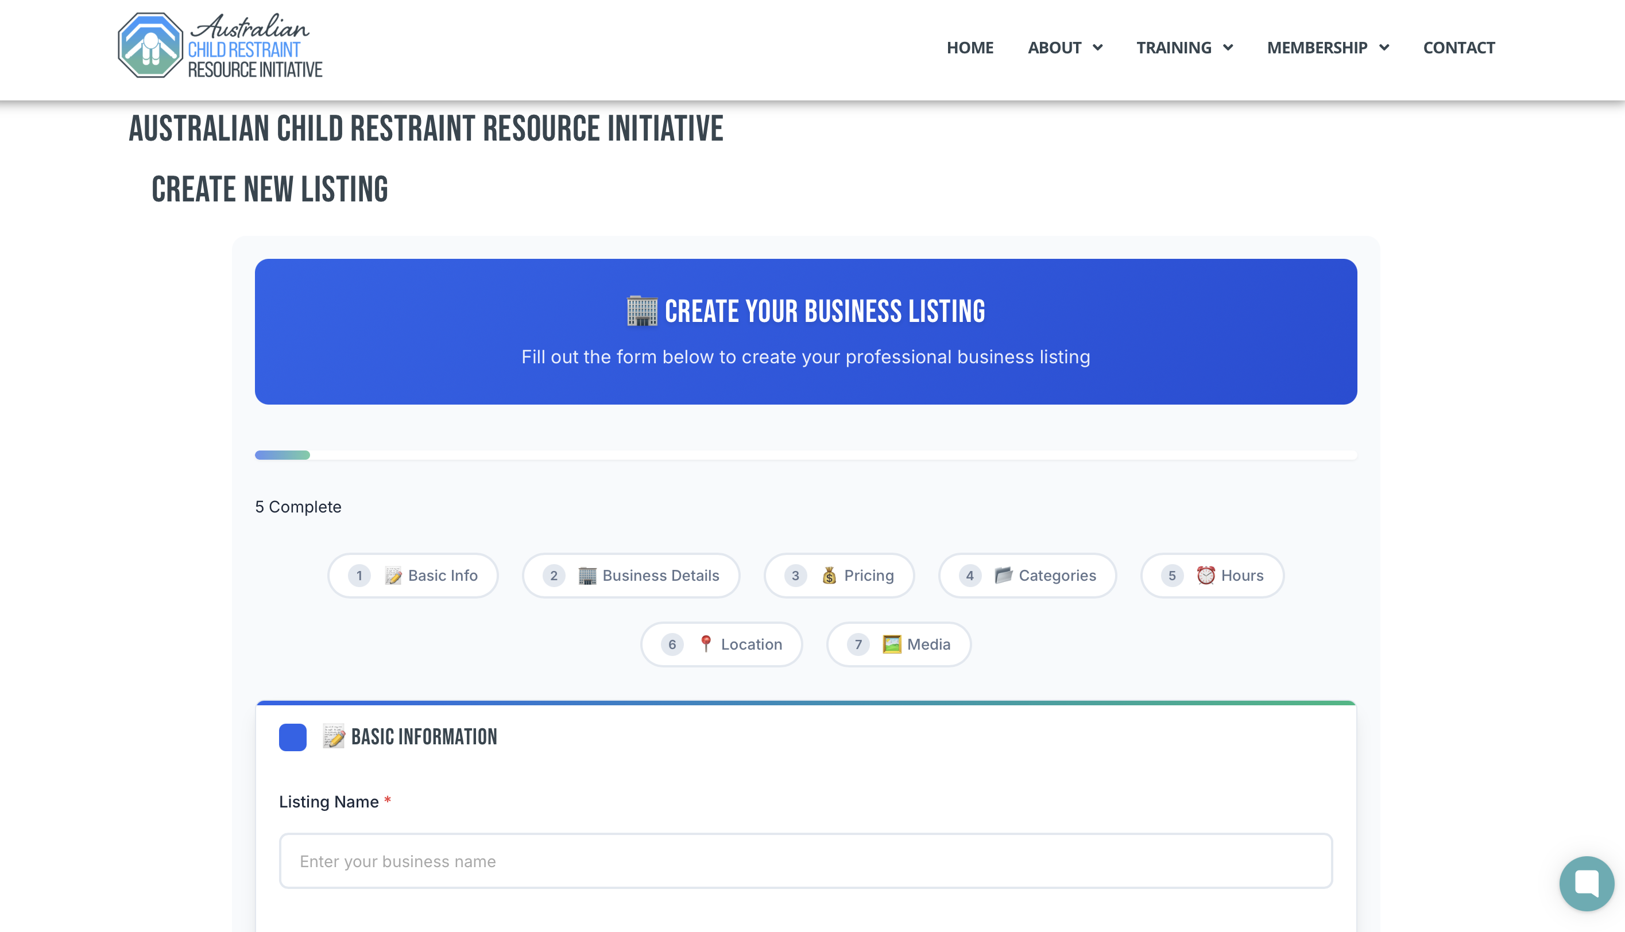
Task: Click the step number 6 circle
Action: coord(672,644)
